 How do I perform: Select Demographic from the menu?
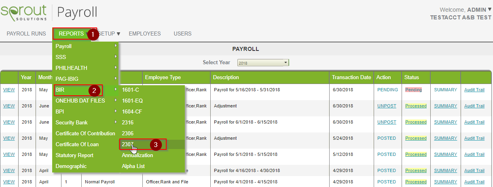[86, 166]
